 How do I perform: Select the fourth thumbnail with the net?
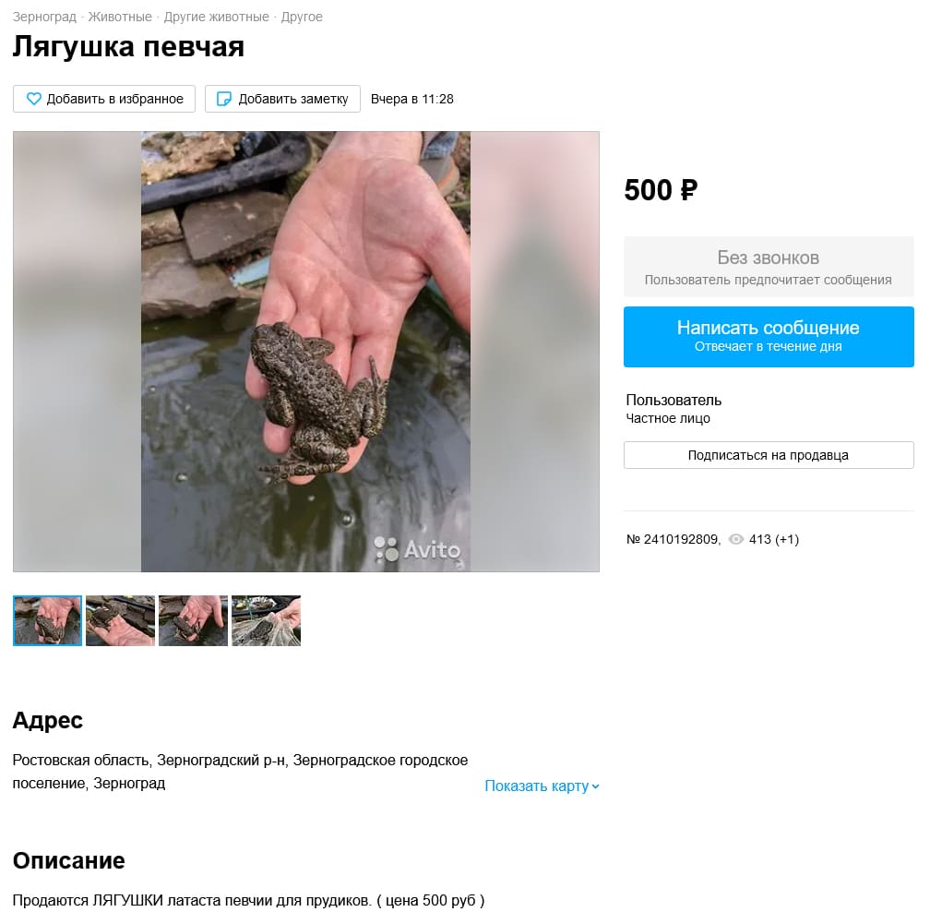267,620
